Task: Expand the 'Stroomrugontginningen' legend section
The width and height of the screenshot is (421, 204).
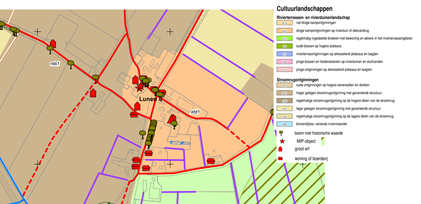Action: click(x=298, y=79)
